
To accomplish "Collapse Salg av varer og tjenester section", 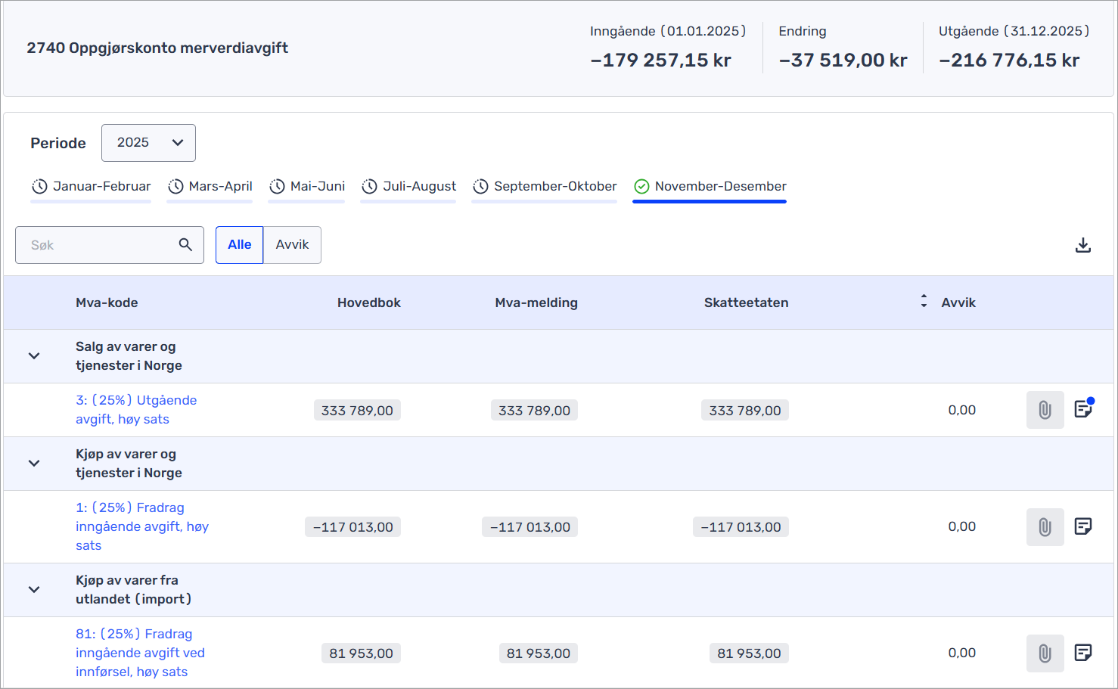I will click(34, 356).
